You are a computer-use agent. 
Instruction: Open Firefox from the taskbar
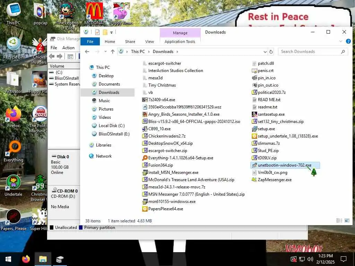coord(26,259)
